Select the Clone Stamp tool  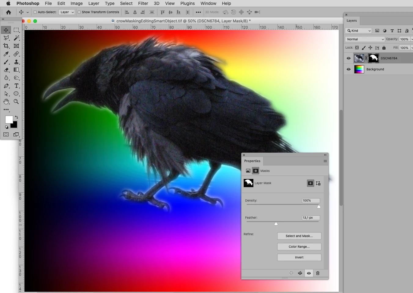[x=17, y=62]
